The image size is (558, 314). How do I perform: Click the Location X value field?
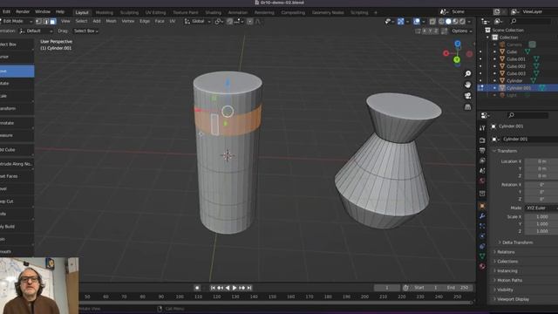pyautogui.click(x=541, y=161)
